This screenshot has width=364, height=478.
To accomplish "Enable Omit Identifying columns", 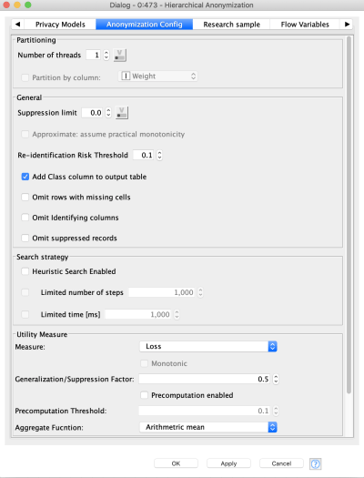I will (25, 218).
